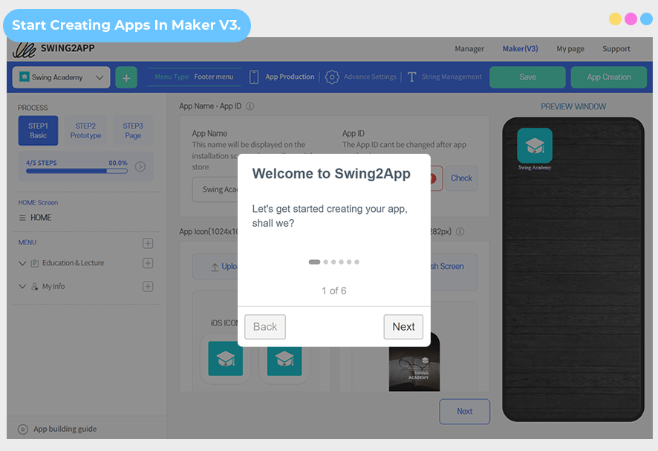Click the Swing2App logo
Image resolution: width=658 pixels, height=451 pixels.
53,49
